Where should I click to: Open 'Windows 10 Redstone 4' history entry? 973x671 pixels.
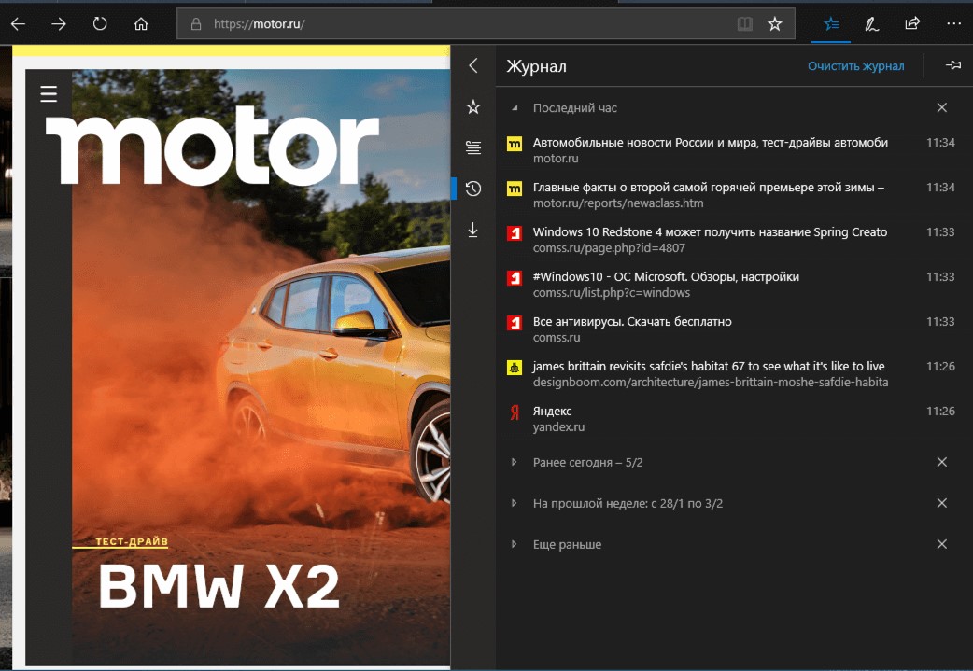(x=730, y=240)
